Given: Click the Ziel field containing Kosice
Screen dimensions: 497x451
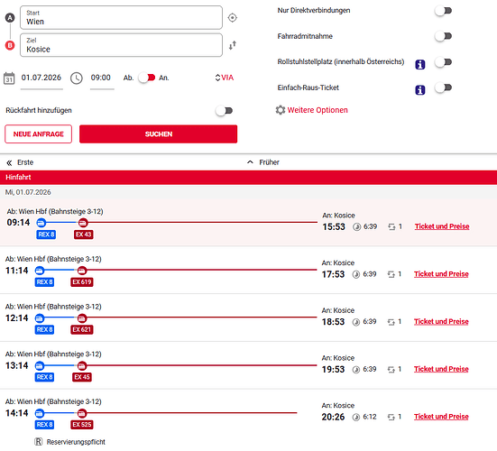Looking at the screenshot, I should point(121,45).
